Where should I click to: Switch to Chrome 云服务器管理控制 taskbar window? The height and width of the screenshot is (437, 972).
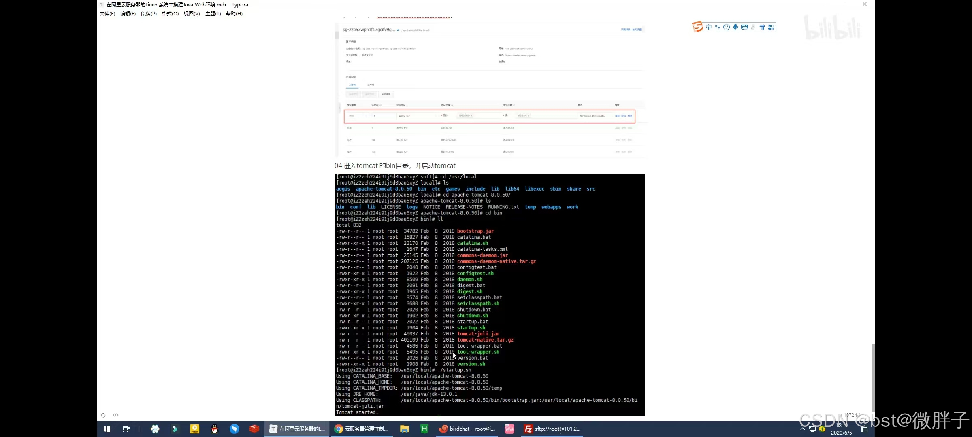pyautogui.click(x=362, y=429)
